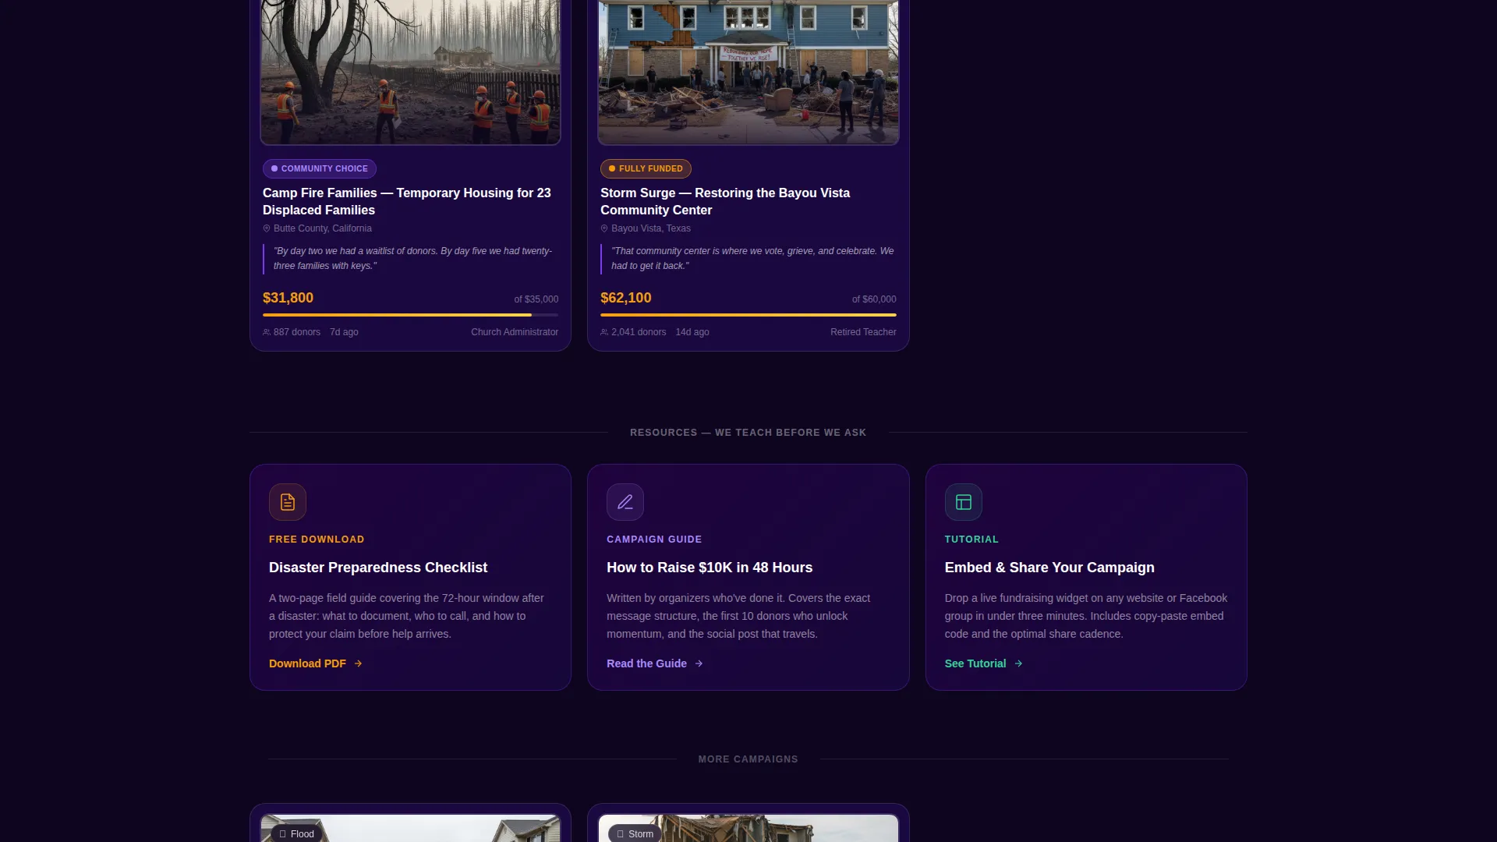This screenshot has width=1497, height=842.
Task: Open the Storm campaign thumbnail
Action: point(748,828)
